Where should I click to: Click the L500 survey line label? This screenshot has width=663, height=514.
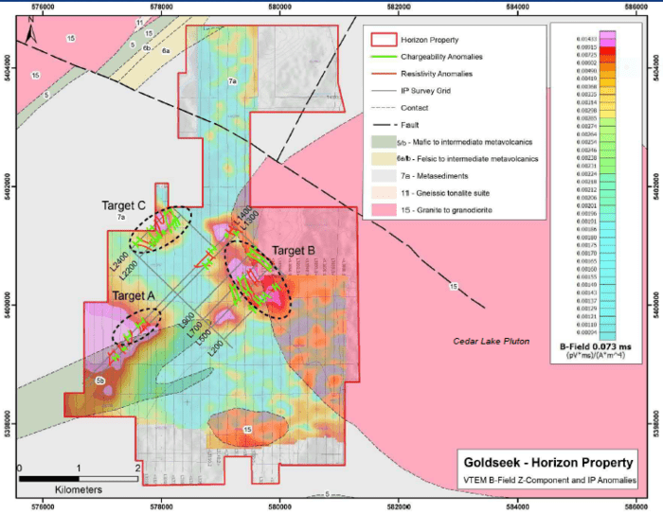click(204, 337)
